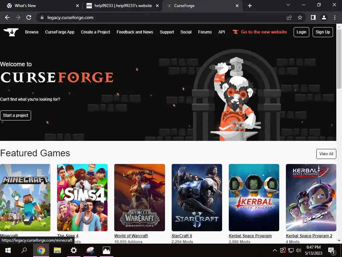Click Start a project button
The image size is (342, 257).
pos(15,115)
